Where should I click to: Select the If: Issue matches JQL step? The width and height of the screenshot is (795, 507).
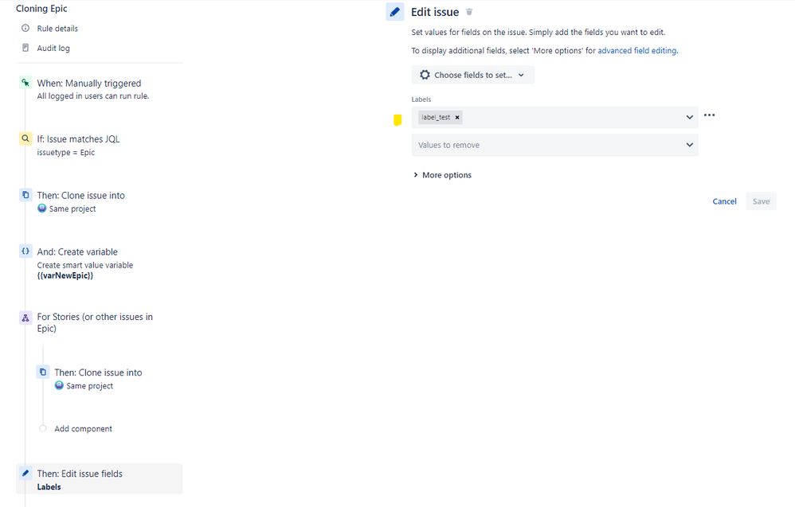point(78,145)
